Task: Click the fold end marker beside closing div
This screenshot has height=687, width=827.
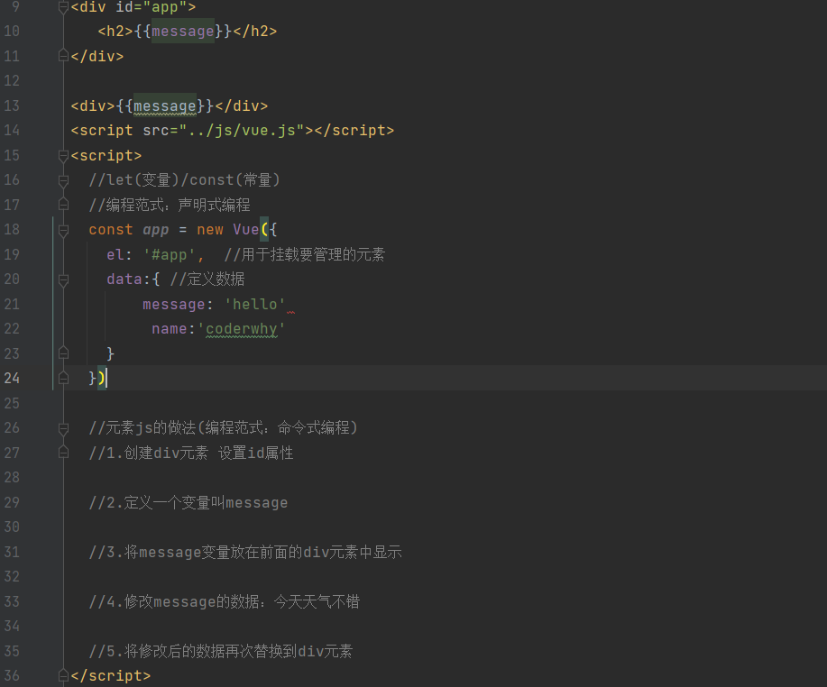Action: click(61, 56)
